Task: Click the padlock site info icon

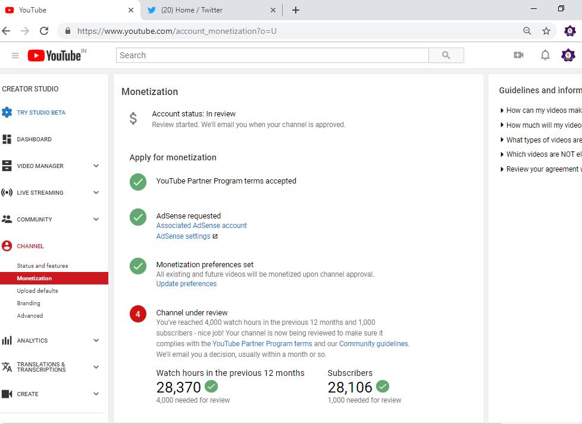Action: pos(68,31)
